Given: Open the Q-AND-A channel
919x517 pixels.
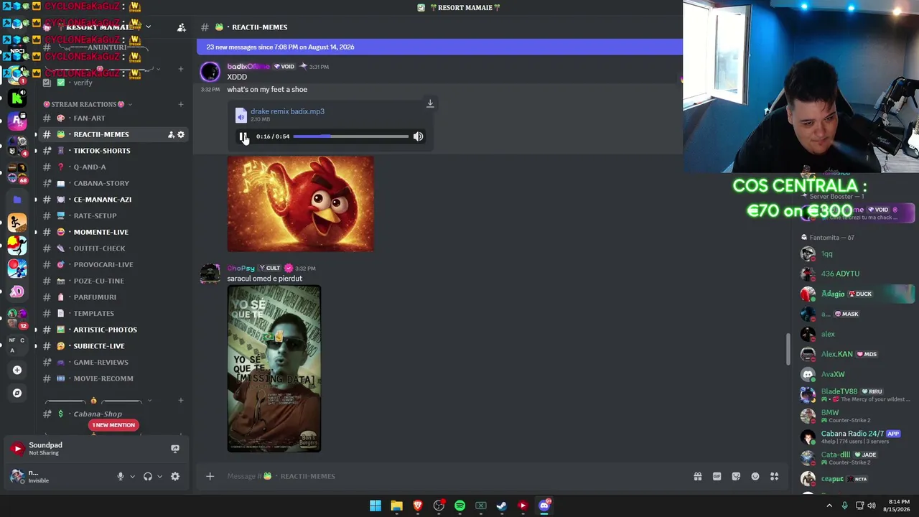Looking at the screenshot, I should click(x=90, y=167).
